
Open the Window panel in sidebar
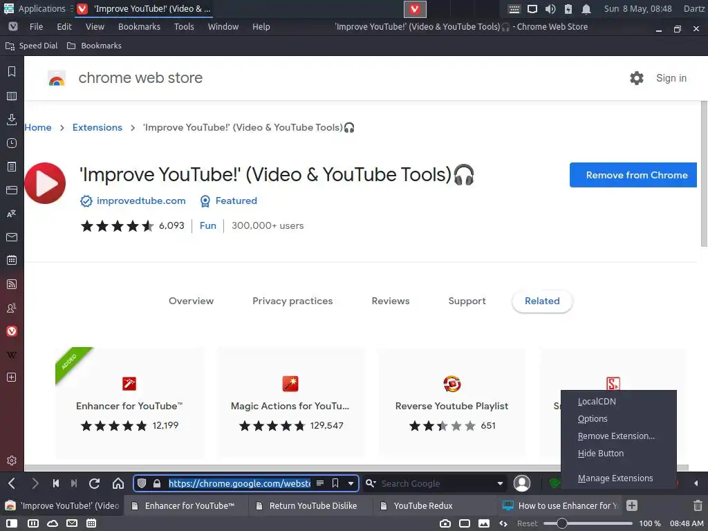coord(12,190)
